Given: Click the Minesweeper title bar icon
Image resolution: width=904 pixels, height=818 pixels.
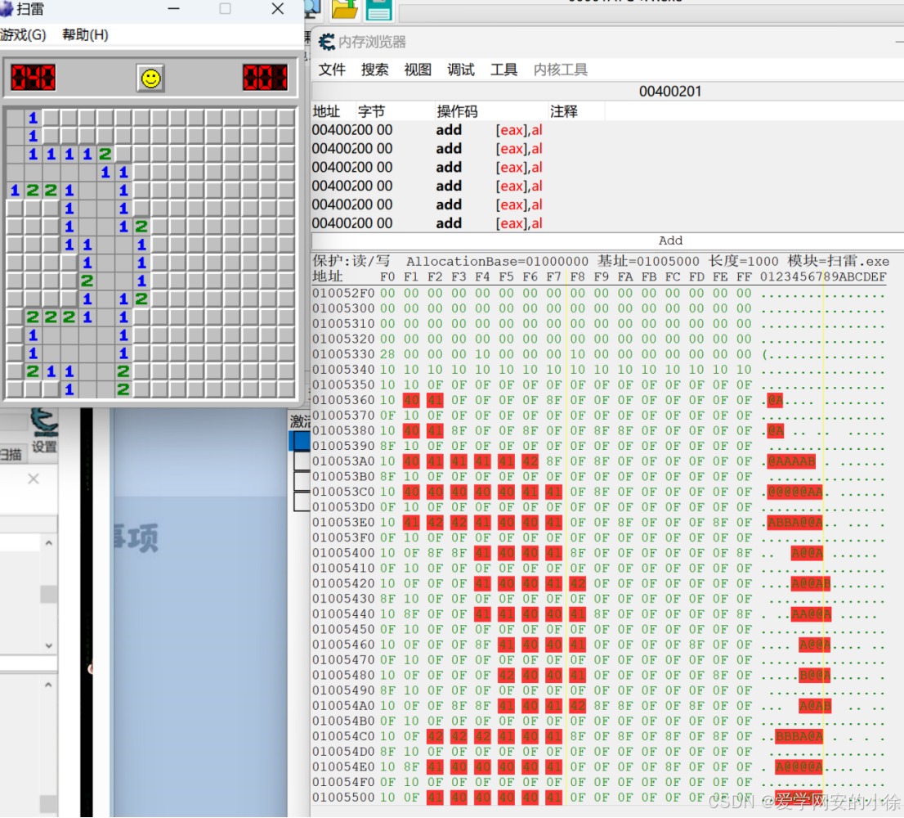Looking at the screenshot, I should (x=6, y=9).
